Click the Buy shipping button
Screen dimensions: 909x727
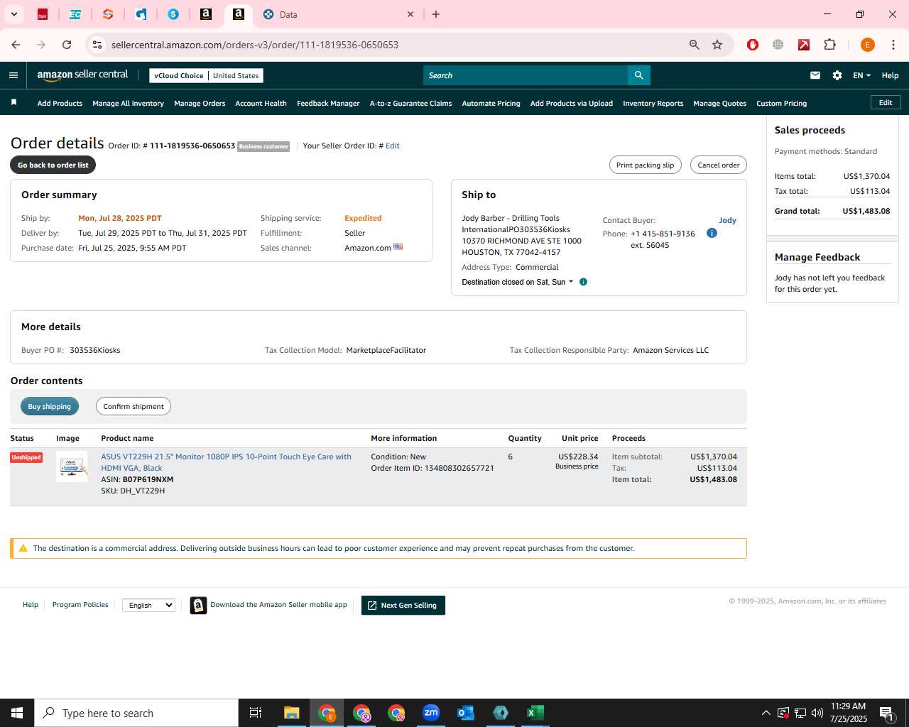[49, 406]
